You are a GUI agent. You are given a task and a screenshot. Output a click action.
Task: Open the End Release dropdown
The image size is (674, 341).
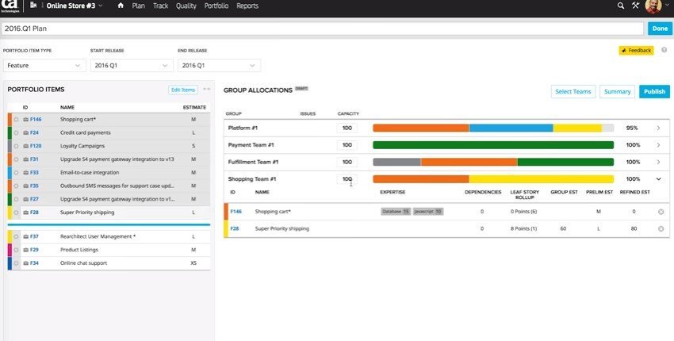[x=218, y=65]
